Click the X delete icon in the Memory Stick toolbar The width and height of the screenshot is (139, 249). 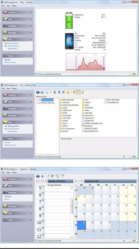(64, 92)
